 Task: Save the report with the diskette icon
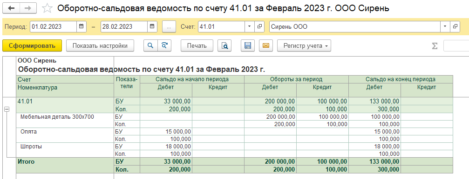[248, 45]
